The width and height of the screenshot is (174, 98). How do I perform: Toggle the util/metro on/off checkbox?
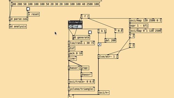coord(70,27)
